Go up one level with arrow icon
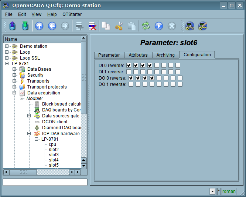Viewport: 246px width, 197px height. [39, 26]
